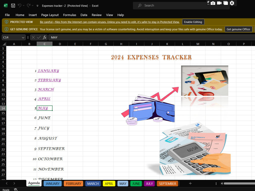Open Customize Quick Access Toolbar dropdown
The image size is (255, 191).
click(x=37, y=6)
